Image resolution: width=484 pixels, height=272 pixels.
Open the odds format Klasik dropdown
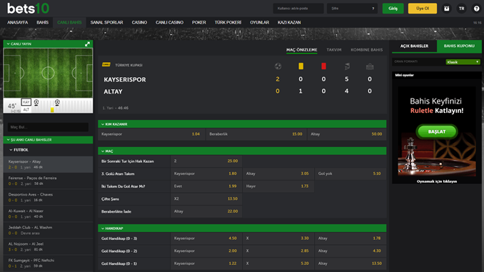[x=463, y=62]
